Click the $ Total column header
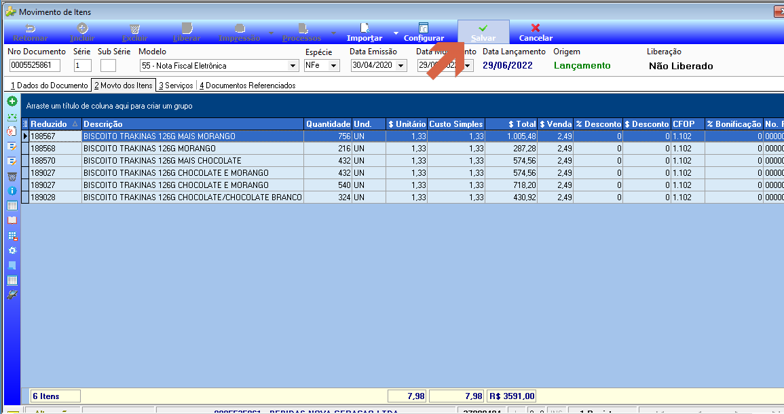The height and width of the screenshot is (414, 784). tap(511, 124)
